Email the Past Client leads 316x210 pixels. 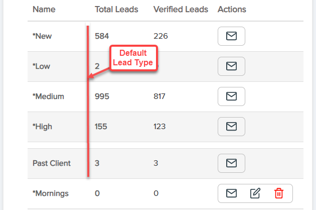[x=231, y=163]
